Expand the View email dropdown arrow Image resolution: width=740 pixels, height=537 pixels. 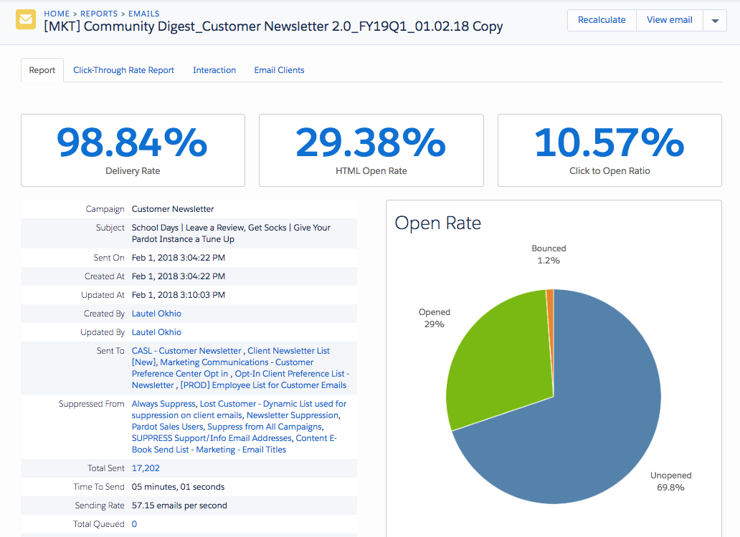pos(715,20)
